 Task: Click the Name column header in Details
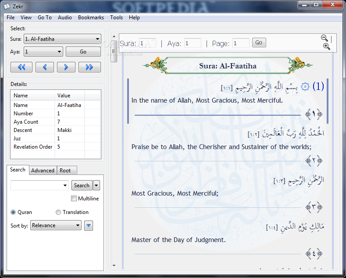(32, 96)
